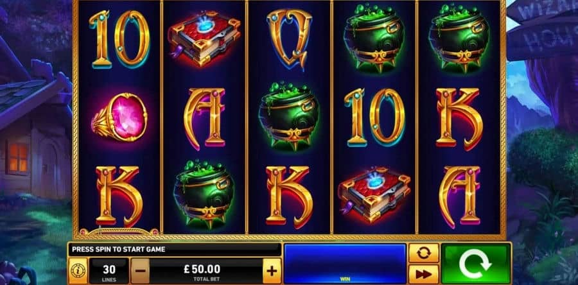Click the center cauldron symbol

pyautogui.click(x=289, y=116)
